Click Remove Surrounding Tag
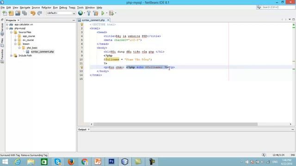The image size is (296, 166). click(x=34, y=155)
